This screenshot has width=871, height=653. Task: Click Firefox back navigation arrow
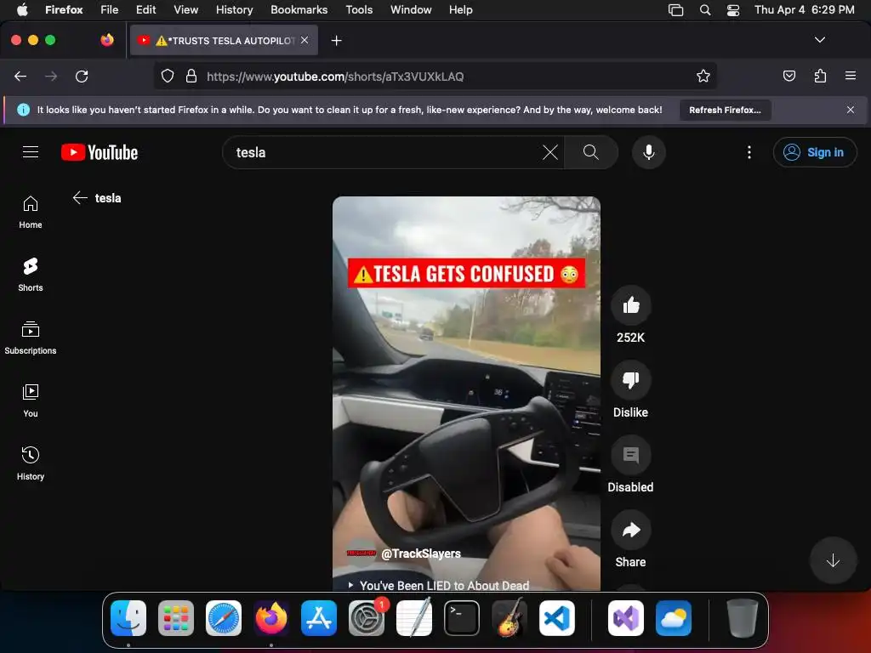20,76
